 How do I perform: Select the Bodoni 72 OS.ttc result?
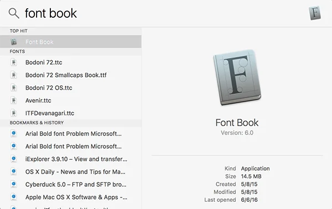tap(71, 88)
